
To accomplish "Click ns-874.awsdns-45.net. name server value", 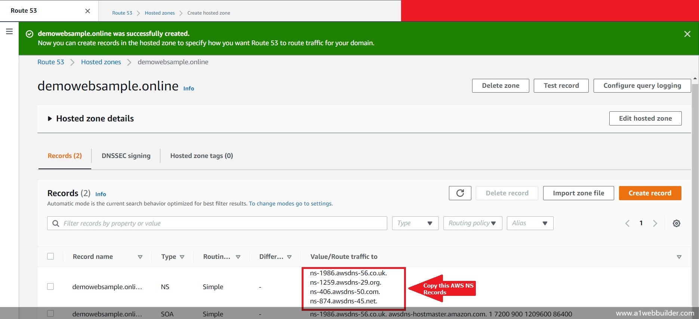I will click(x=344, y=301).
